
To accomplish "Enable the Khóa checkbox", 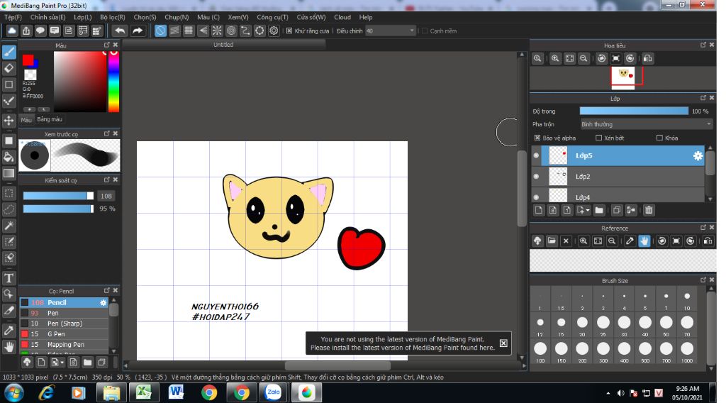I will (659, 138).
